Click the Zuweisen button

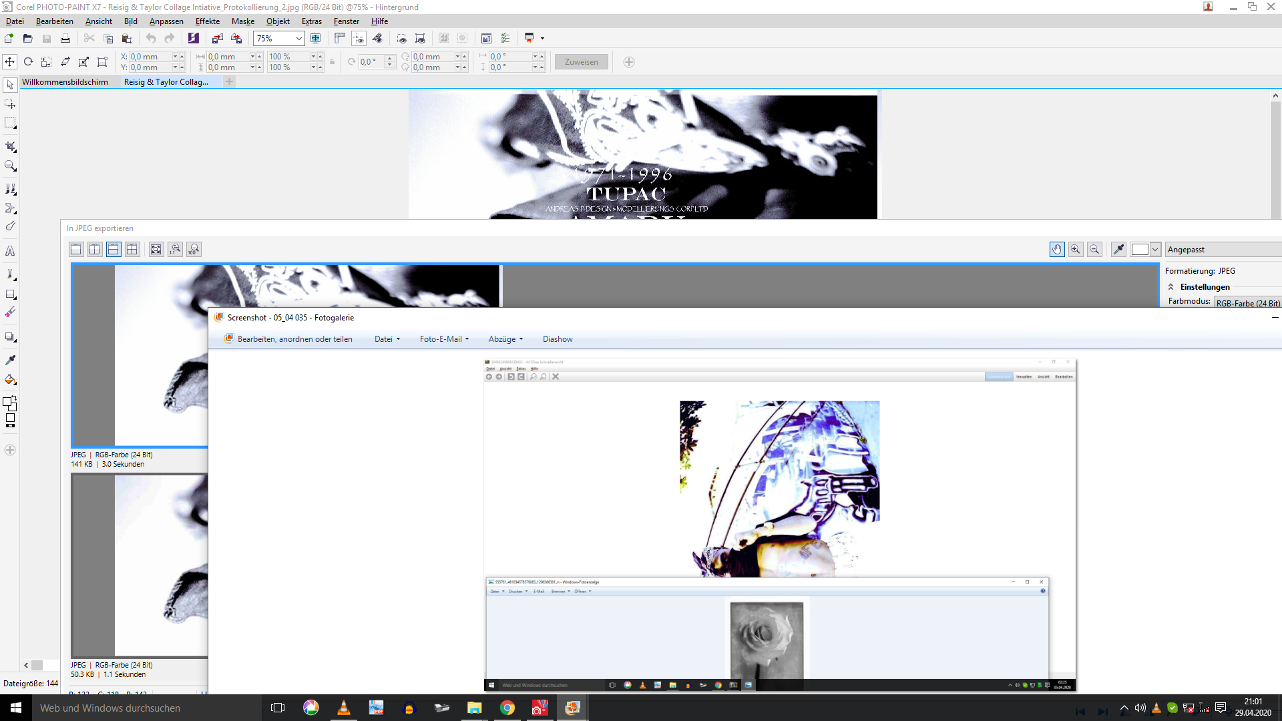(582, 62)
